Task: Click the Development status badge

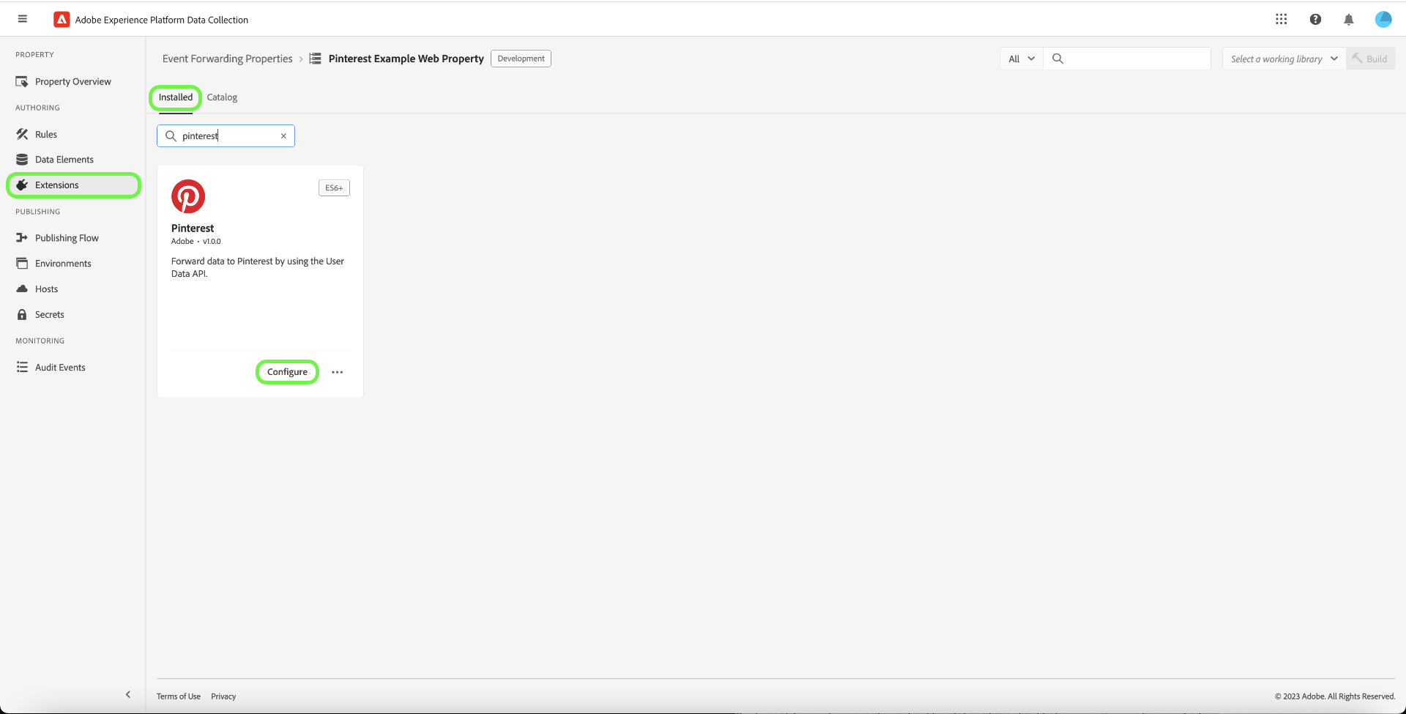Action: point(521,59)
